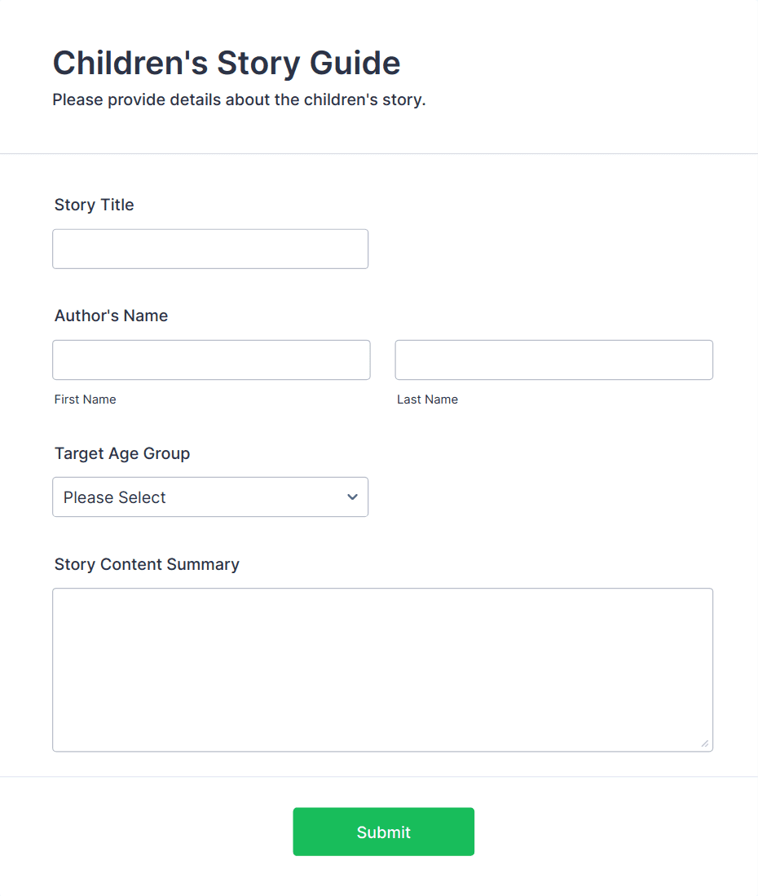Viewport: 758px width, 896px height.
Task: Click the 'Last Name' sublabel
Action: (x=428, y=399)
